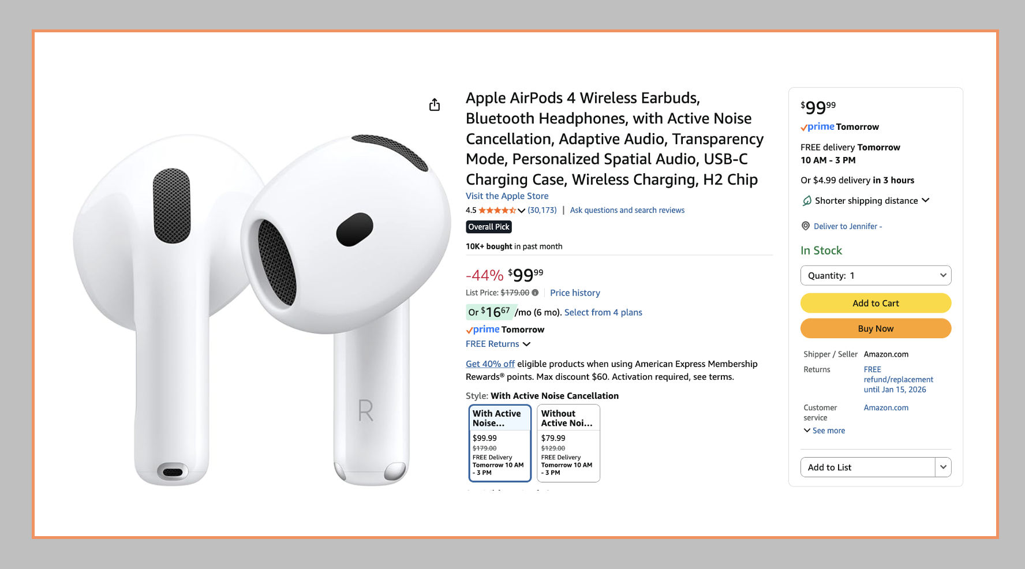Click the location pin icon near Deliver to
The image size is (1025, 569).
(x=806, y=226)
